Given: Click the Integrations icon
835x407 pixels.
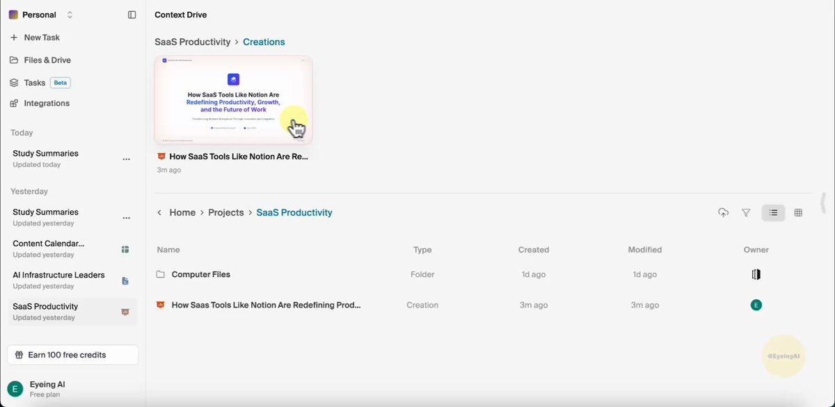Looking at the screenshot, I should tap(14, 103).
